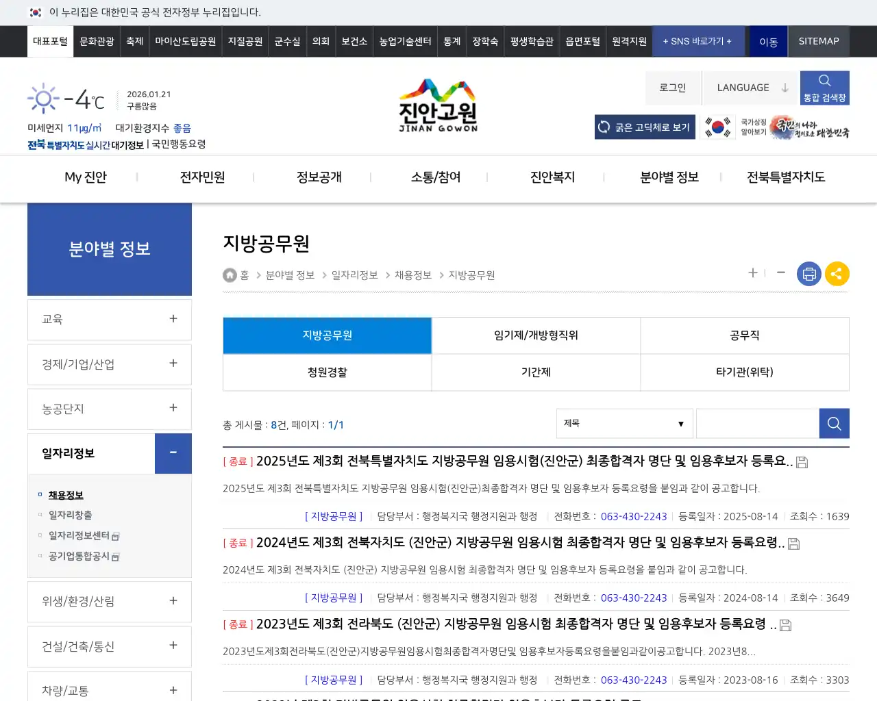877x701 pixels.
Task: Open the print dialog via printer icon
Action: point(808,273)
